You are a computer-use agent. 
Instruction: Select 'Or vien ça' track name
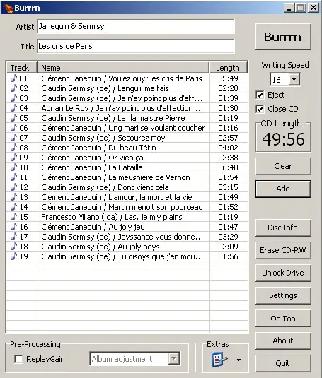coord(126,158)
